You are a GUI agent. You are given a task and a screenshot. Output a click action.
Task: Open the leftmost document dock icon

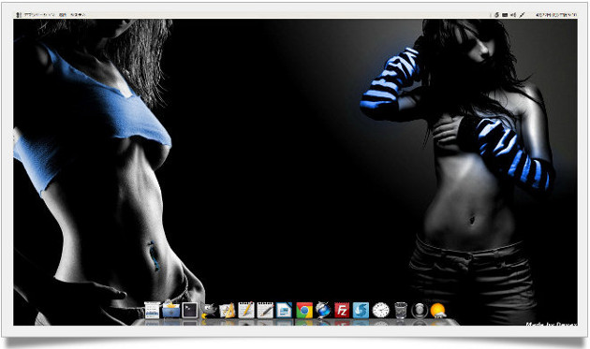point(153,311)
